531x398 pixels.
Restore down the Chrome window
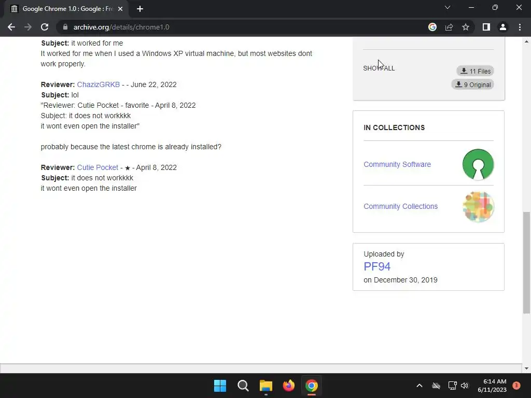495,7
